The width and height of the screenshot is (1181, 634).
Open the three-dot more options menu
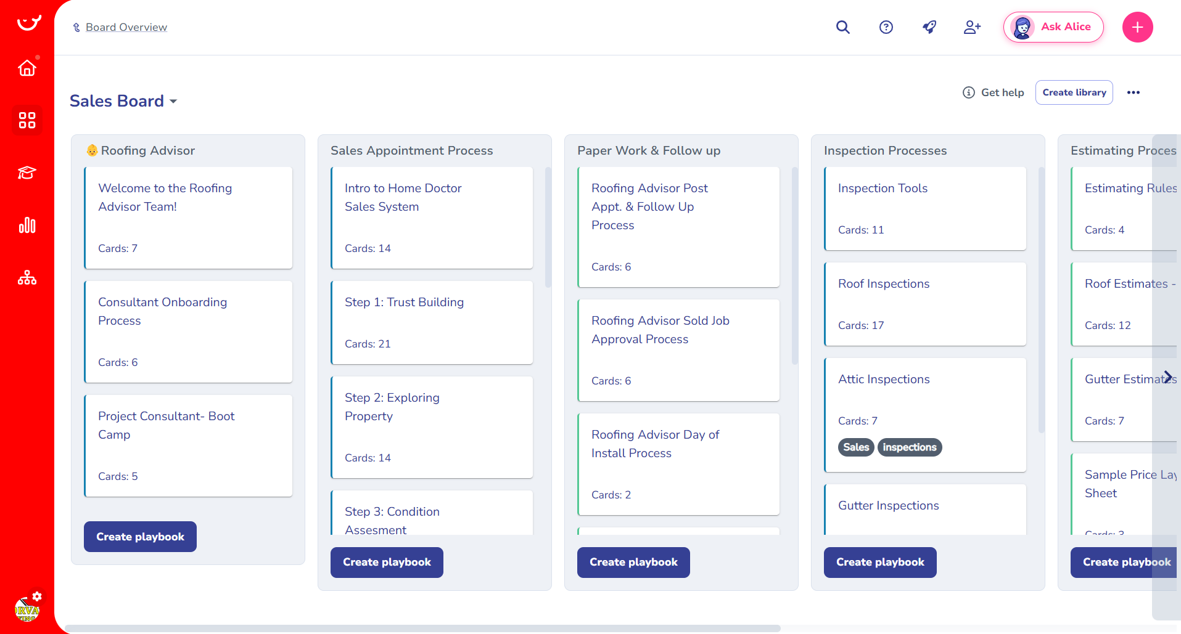pyautogui.click(x=1133, y=92)
